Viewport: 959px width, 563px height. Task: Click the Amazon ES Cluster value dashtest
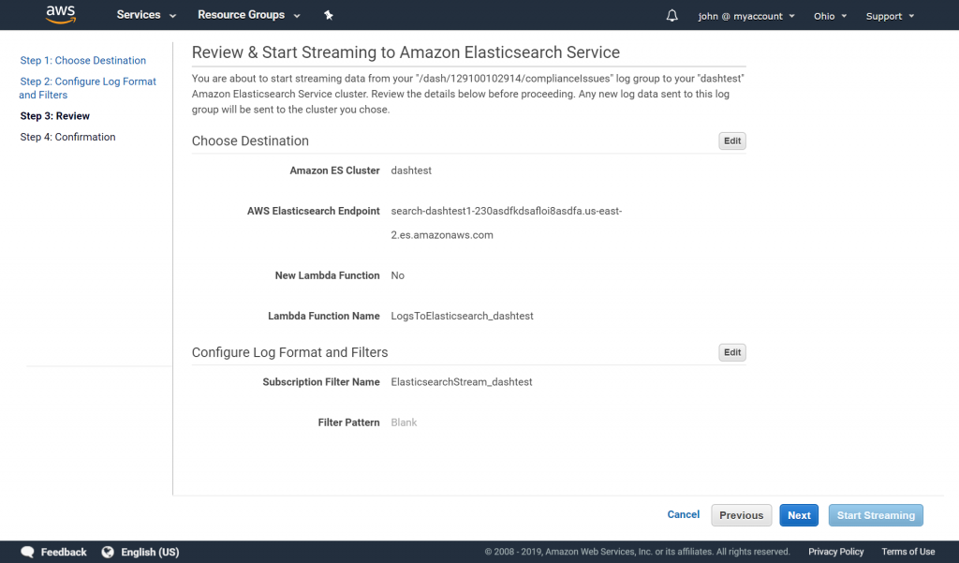point(411,170)
